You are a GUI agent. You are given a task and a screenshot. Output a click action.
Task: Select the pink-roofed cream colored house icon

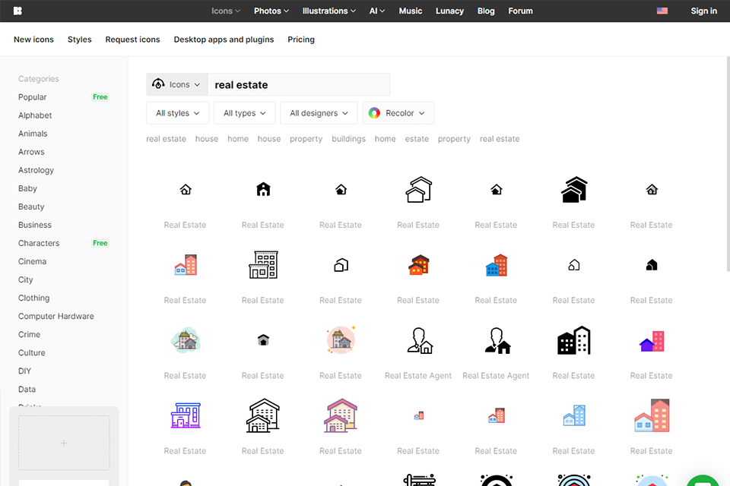pos(341,415)
